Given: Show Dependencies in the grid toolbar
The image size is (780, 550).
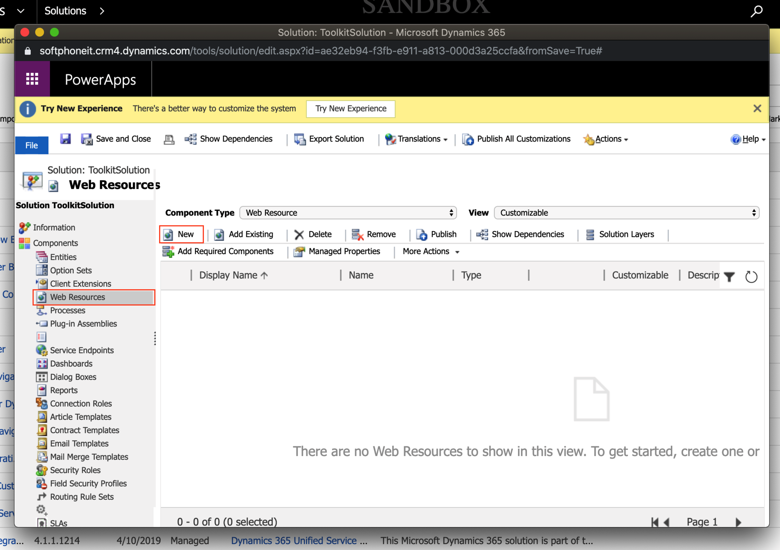Looking at the screenshot, I should [520, 234].
